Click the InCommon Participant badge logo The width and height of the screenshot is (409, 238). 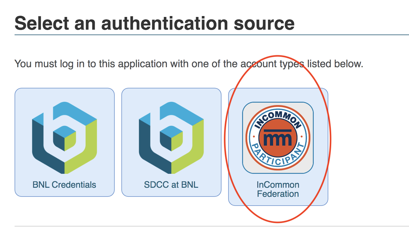tap(278, 138)
